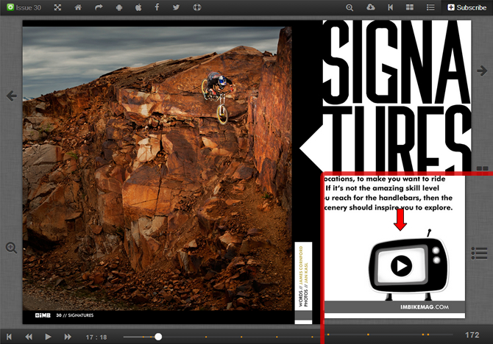Share the issue using the arrow icon
Screen dimensions: 493x344
[x=99, y=7]
